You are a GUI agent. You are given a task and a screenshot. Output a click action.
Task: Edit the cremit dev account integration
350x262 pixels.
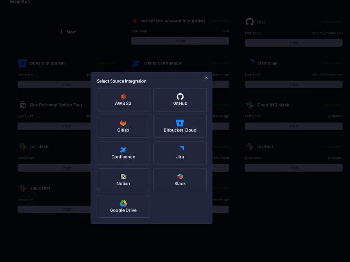click(180, 41)
